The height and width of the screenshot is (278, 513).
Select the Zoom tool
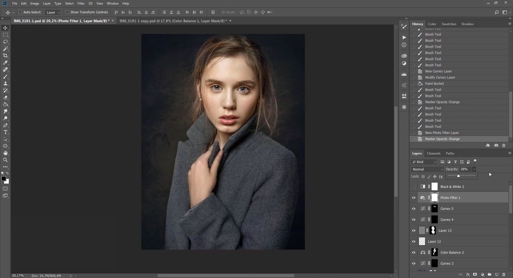[5, 160]
